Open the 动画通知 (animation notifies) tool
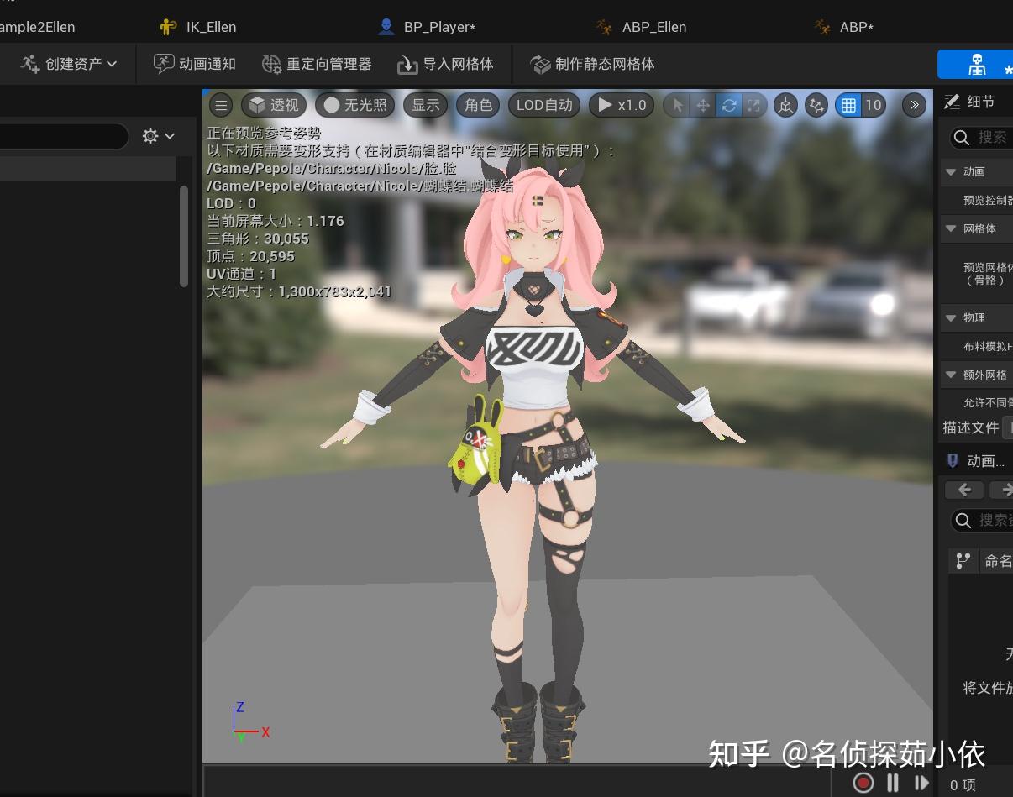 point(193,64)
